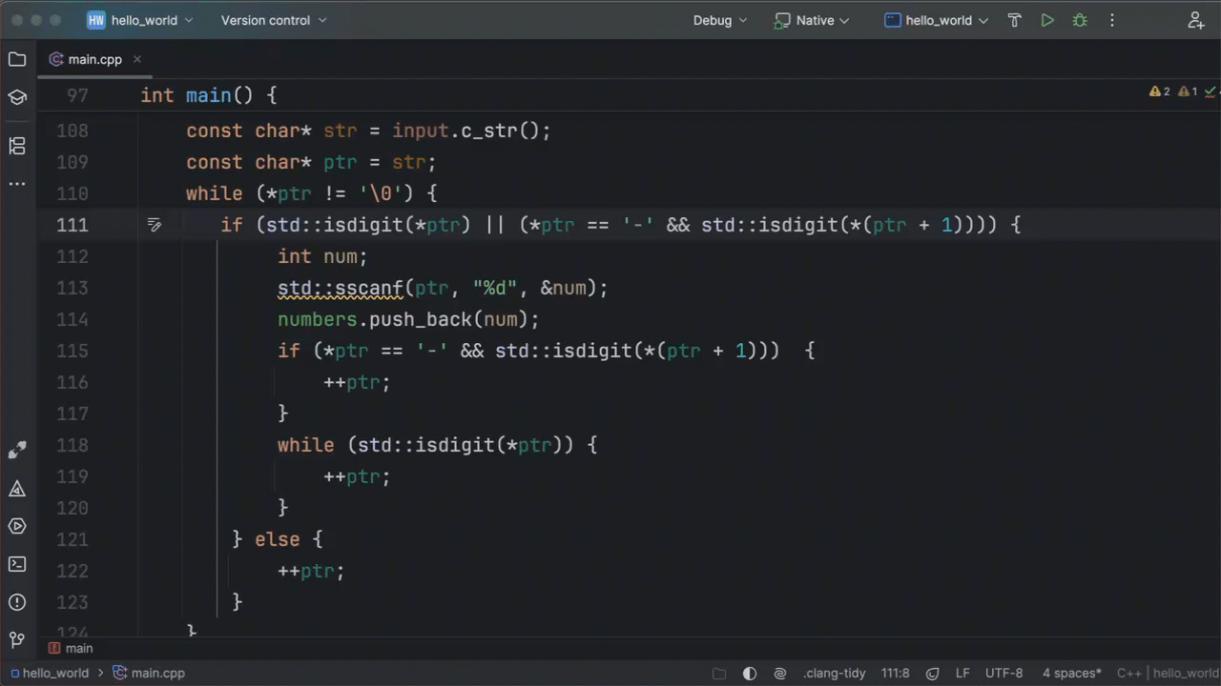Open the Version control dropdown
This screenshot has width=1221, height=686.
click(274, 20)
